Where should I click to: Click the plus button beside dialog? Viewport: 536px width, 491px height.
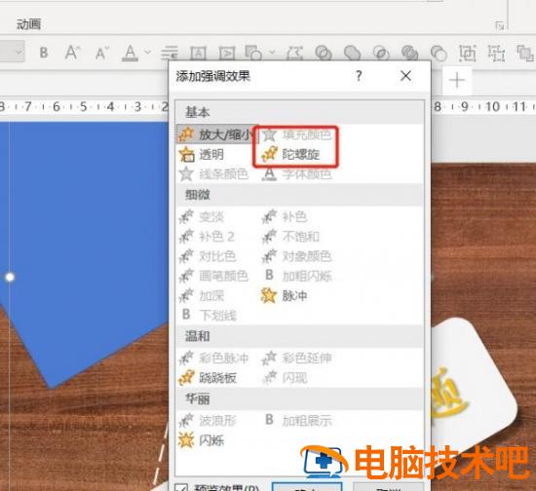point(457,81)
